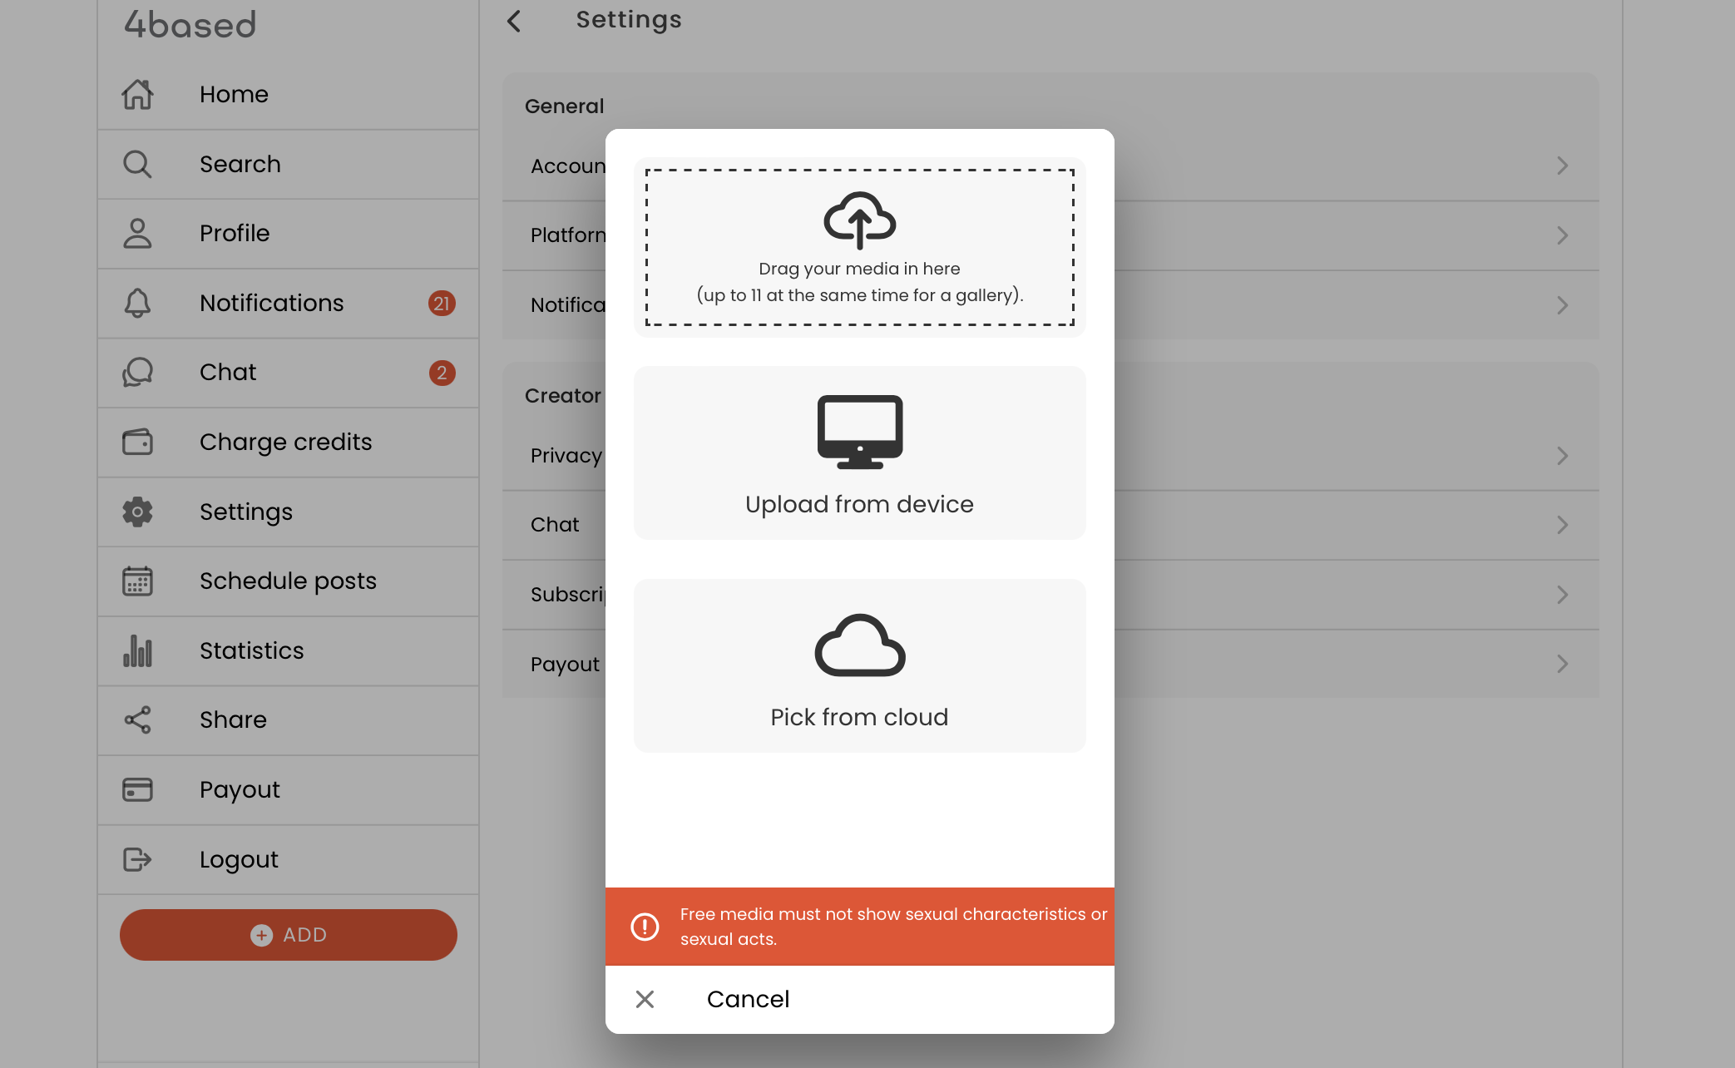Expand the Payout settings row chevron
The image size is (1735, 1068).
[x=1562, y=664]
